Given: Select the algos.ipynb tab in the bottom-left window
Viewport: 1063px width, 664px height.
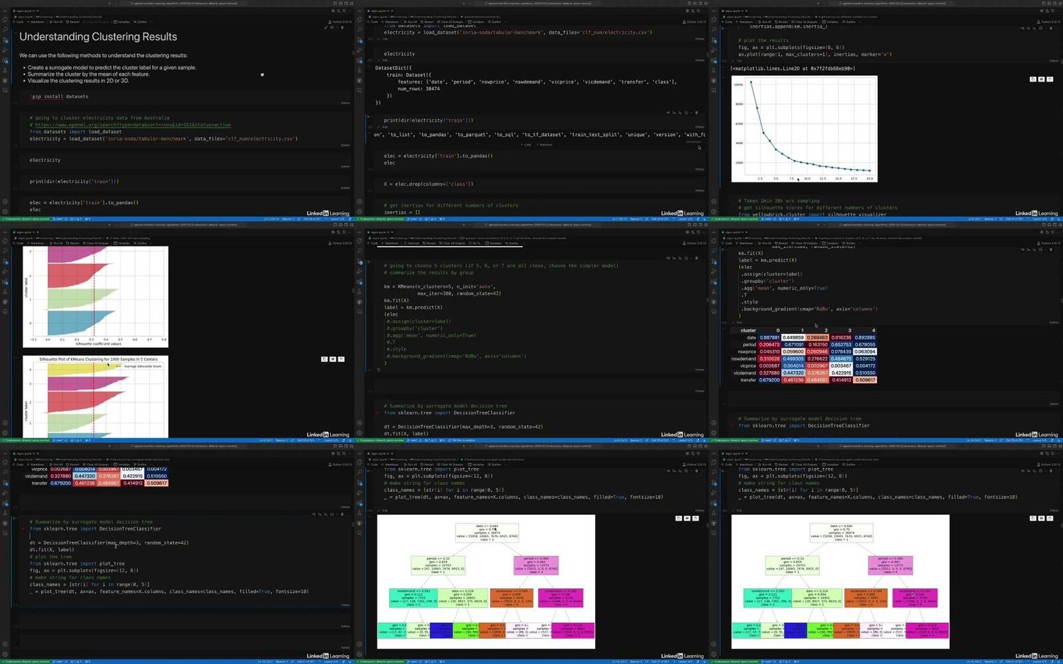Looking at the screenshot, I should [x=26, y=454].
